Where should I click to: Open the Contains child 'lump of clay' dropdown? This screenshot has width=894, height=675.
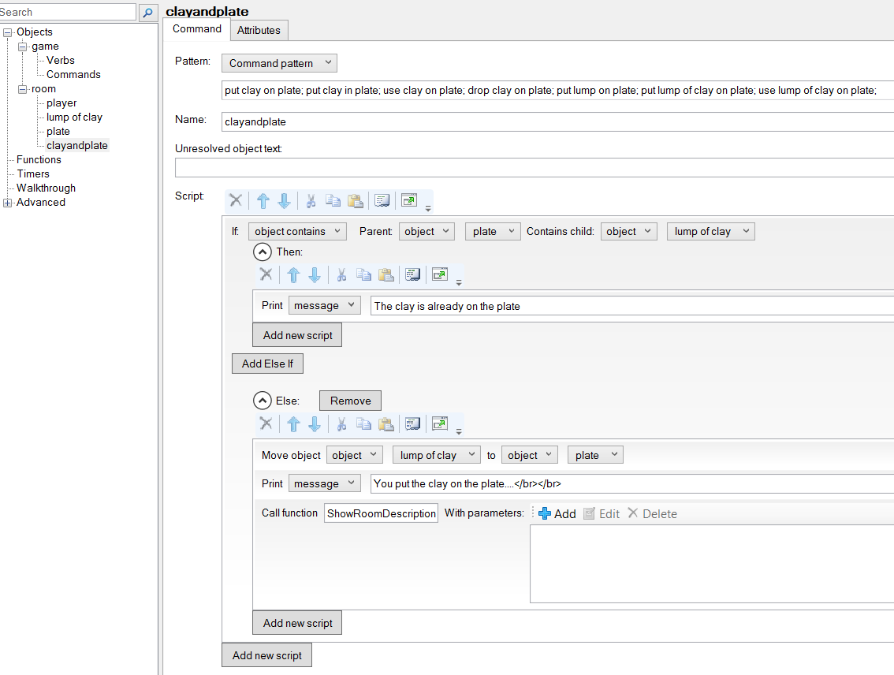point(710,231)
